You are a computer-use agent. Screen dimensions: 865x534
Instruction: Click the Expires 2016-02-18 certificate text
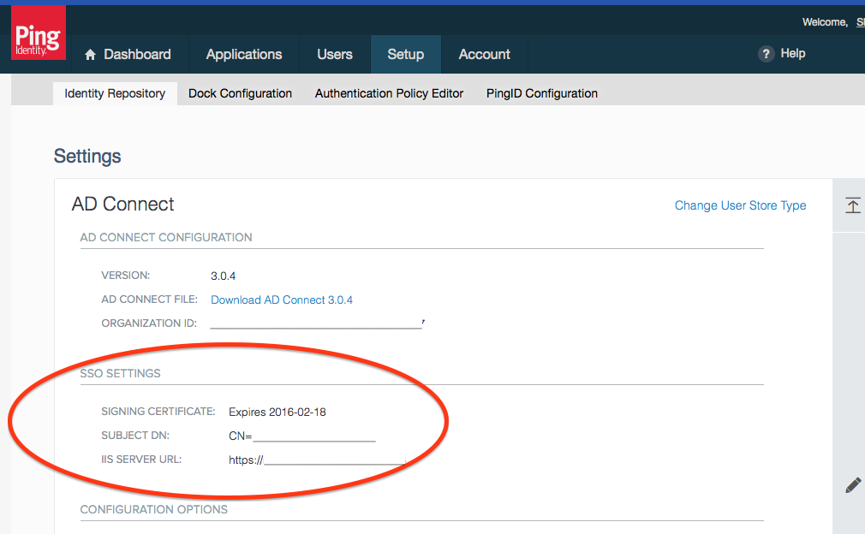[277, 412]
